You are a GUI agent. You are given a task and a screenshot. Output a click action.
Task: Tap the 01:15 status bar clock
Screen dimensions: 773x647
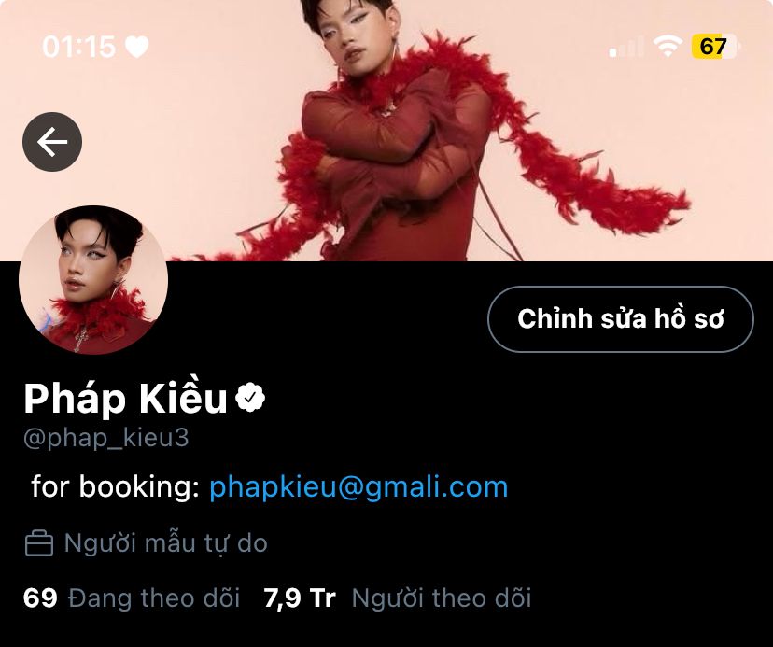coord(78,48)
